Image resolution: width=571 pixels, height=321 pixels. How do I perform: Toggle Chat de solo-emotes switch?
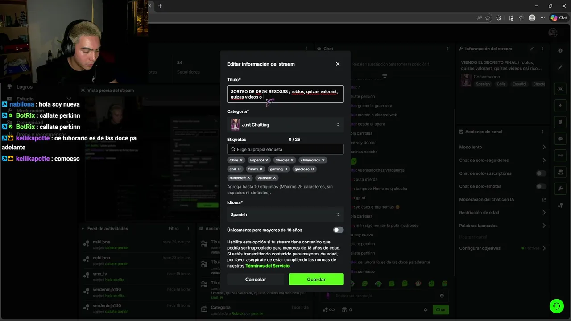click(x=541, y=186)
